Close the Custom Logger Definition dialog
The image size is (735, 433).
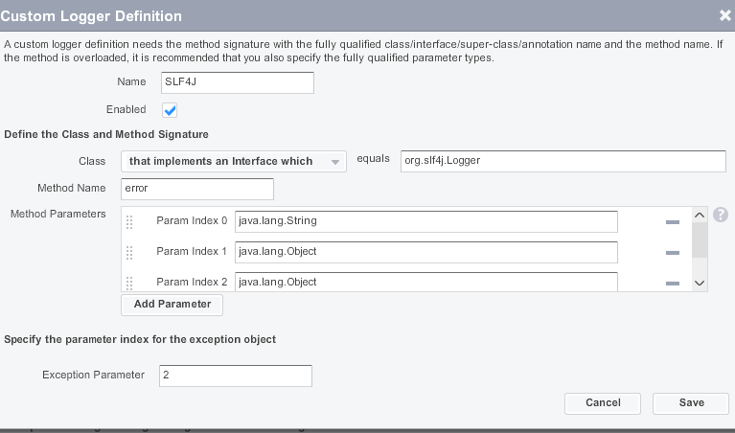pyautogui.click(x=724, y=15)
